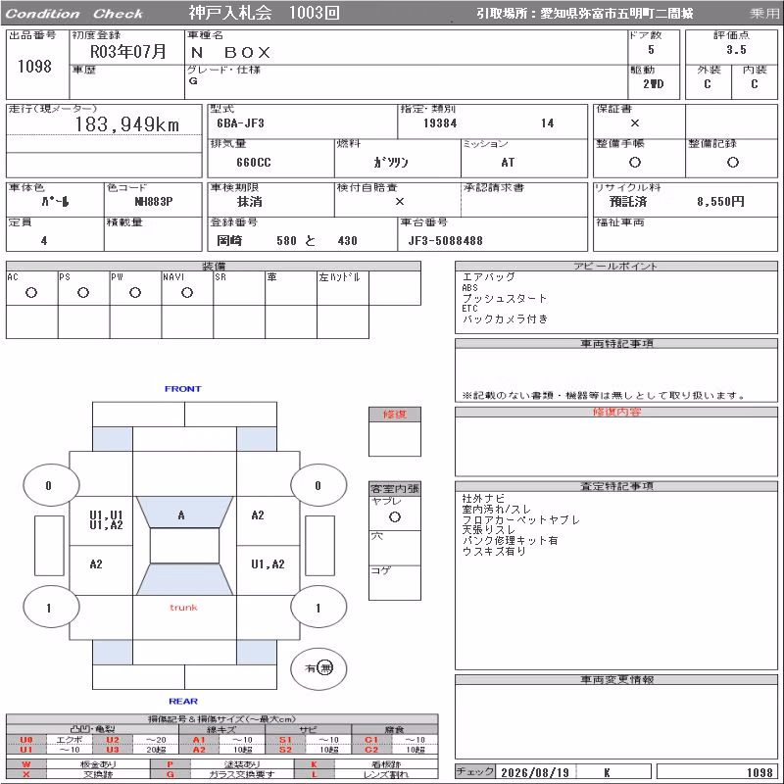Click damage codes 'U1,U1 U1,A2' on diagram
The height and width of the screenshot is (784, 784).
pyautogui.click(x=106, y=520)
